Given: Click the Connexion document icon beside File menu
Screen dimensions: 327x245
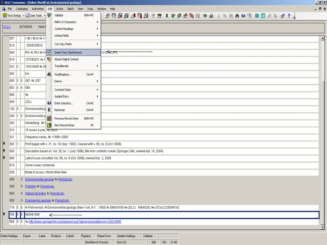Looking at the screenshot, I should coord(4,9).
